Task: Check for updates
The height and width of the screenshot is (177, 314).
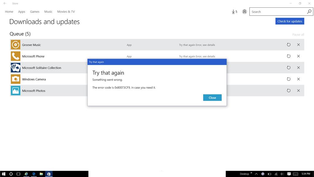Action: (289, 21)
